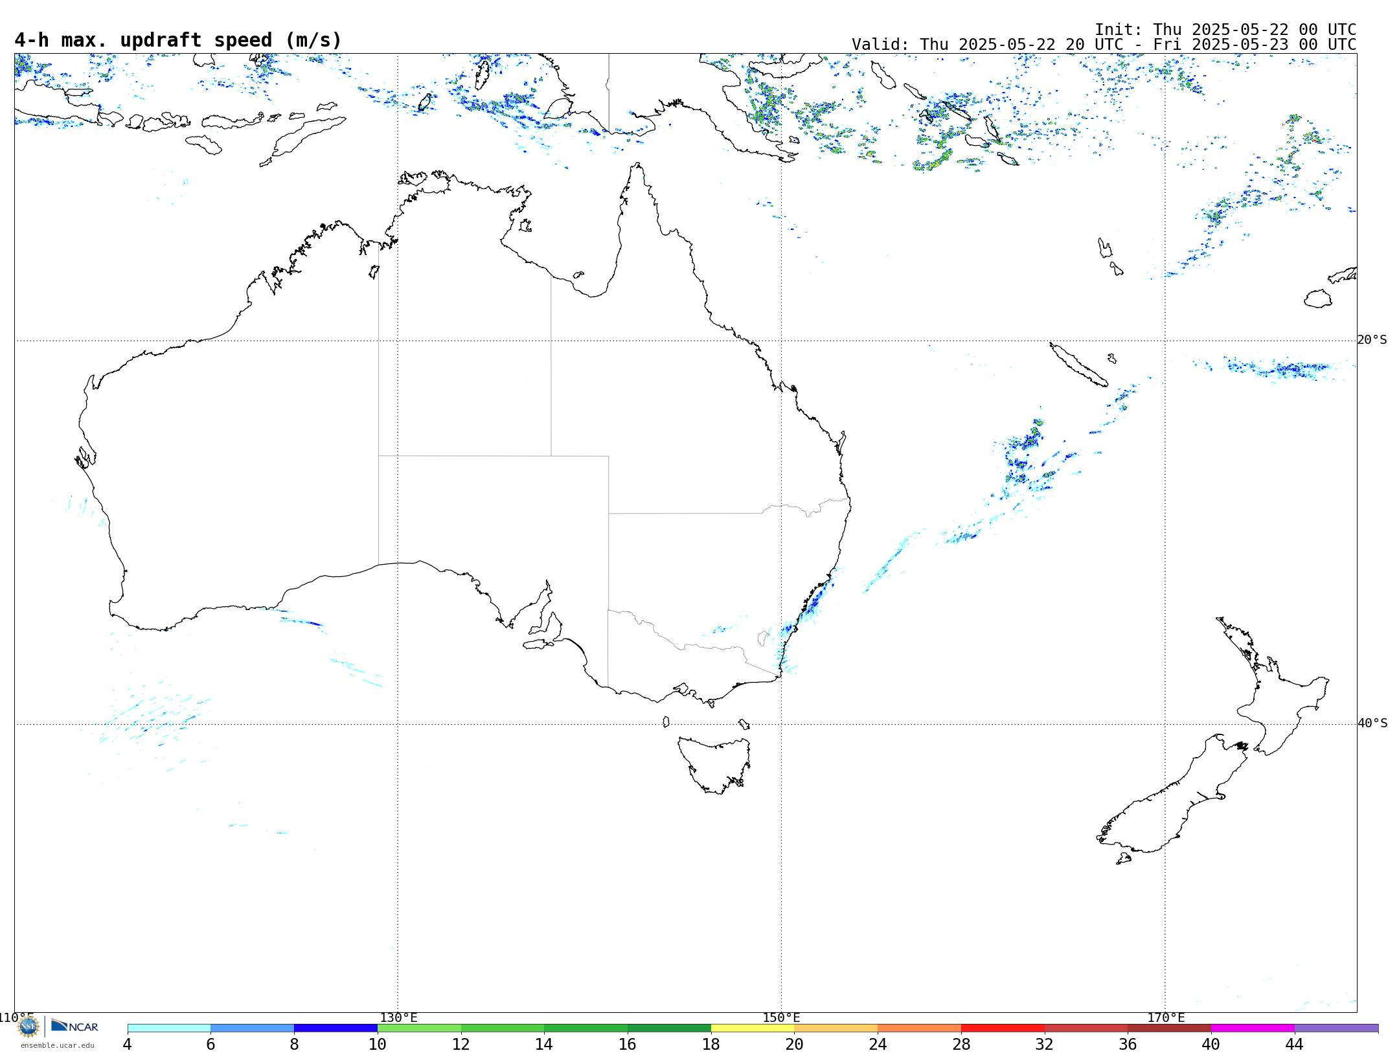Click the colorbar tick label '32'

[x=1045, y=1044]
